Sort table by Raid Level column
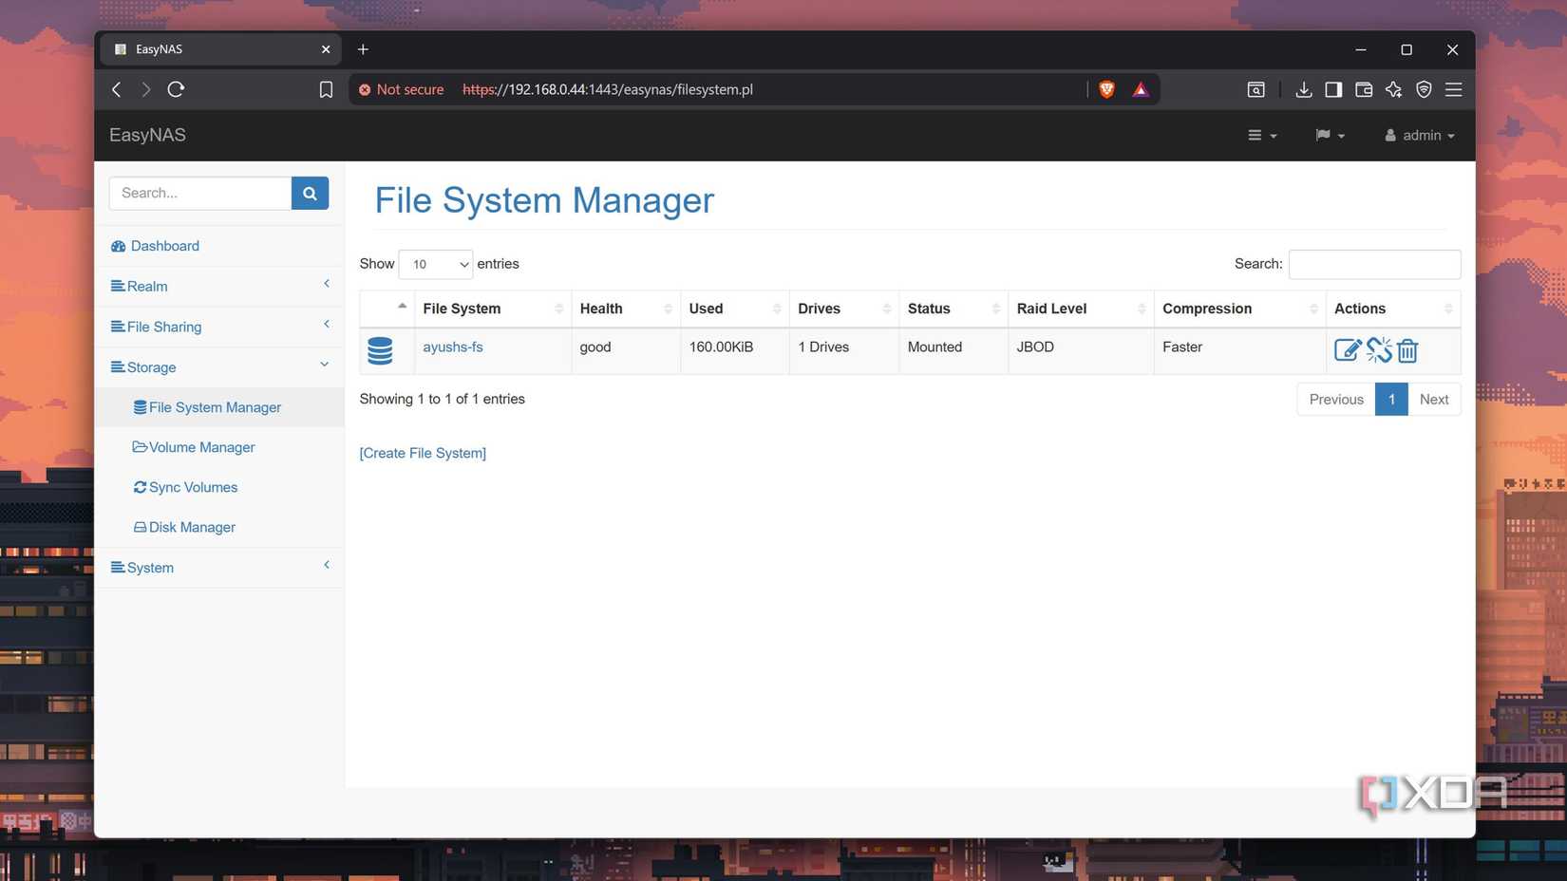This screenshot has height=881, width=1567. tap(1081, 309)
